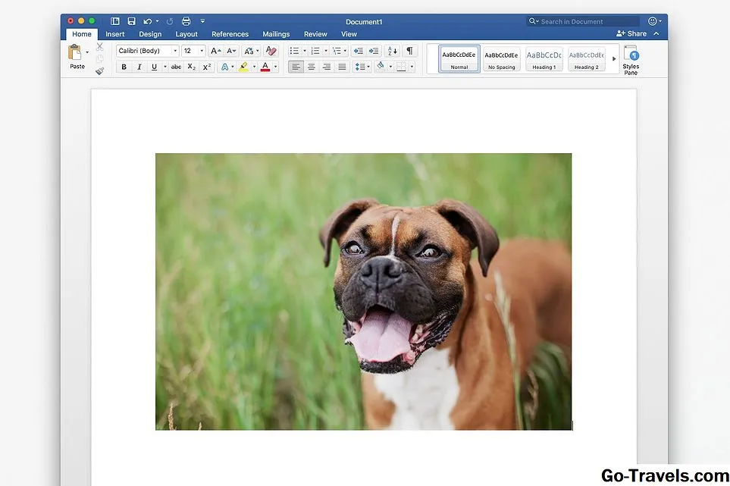Sort the selected text A to Z

393,51
